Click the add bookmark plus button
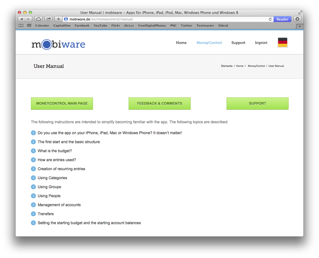Viewport: 319px width, 258px height. (58, 19)
